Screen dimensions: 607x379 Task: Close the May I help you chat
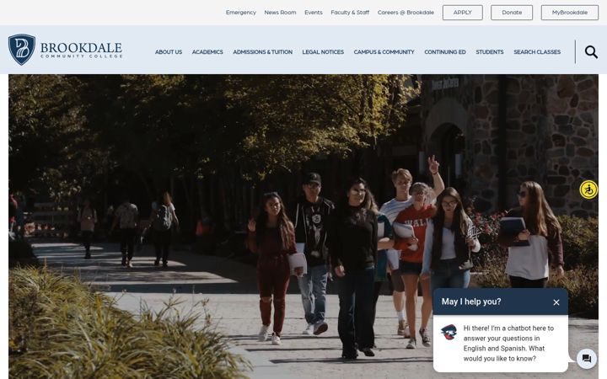coord(556,302)
